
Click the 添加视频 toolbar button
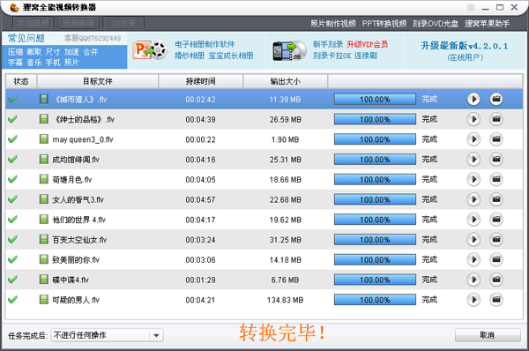coord(34,23)
